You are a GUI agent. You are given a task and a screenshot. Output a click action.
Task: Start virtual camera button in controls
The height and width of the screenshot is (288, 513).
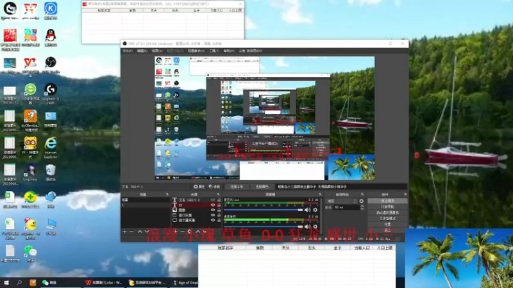(x=387, y=212)
